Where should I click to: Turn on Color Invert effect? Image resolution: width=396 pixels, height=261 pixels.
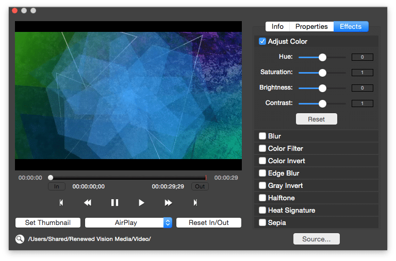(x=262, y=161)
